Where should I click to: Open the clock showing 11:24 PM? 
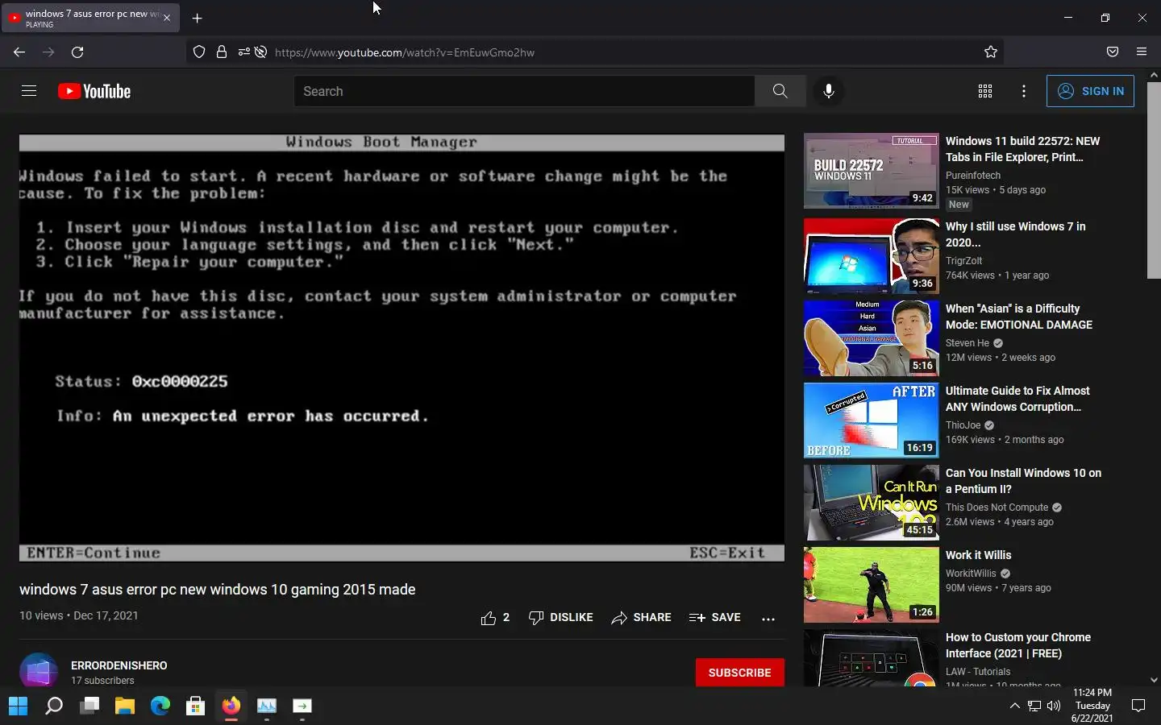click(1092, 705)
